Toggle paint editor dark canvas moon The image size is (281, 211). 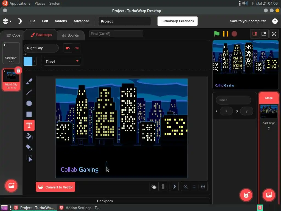click(174, 187)
